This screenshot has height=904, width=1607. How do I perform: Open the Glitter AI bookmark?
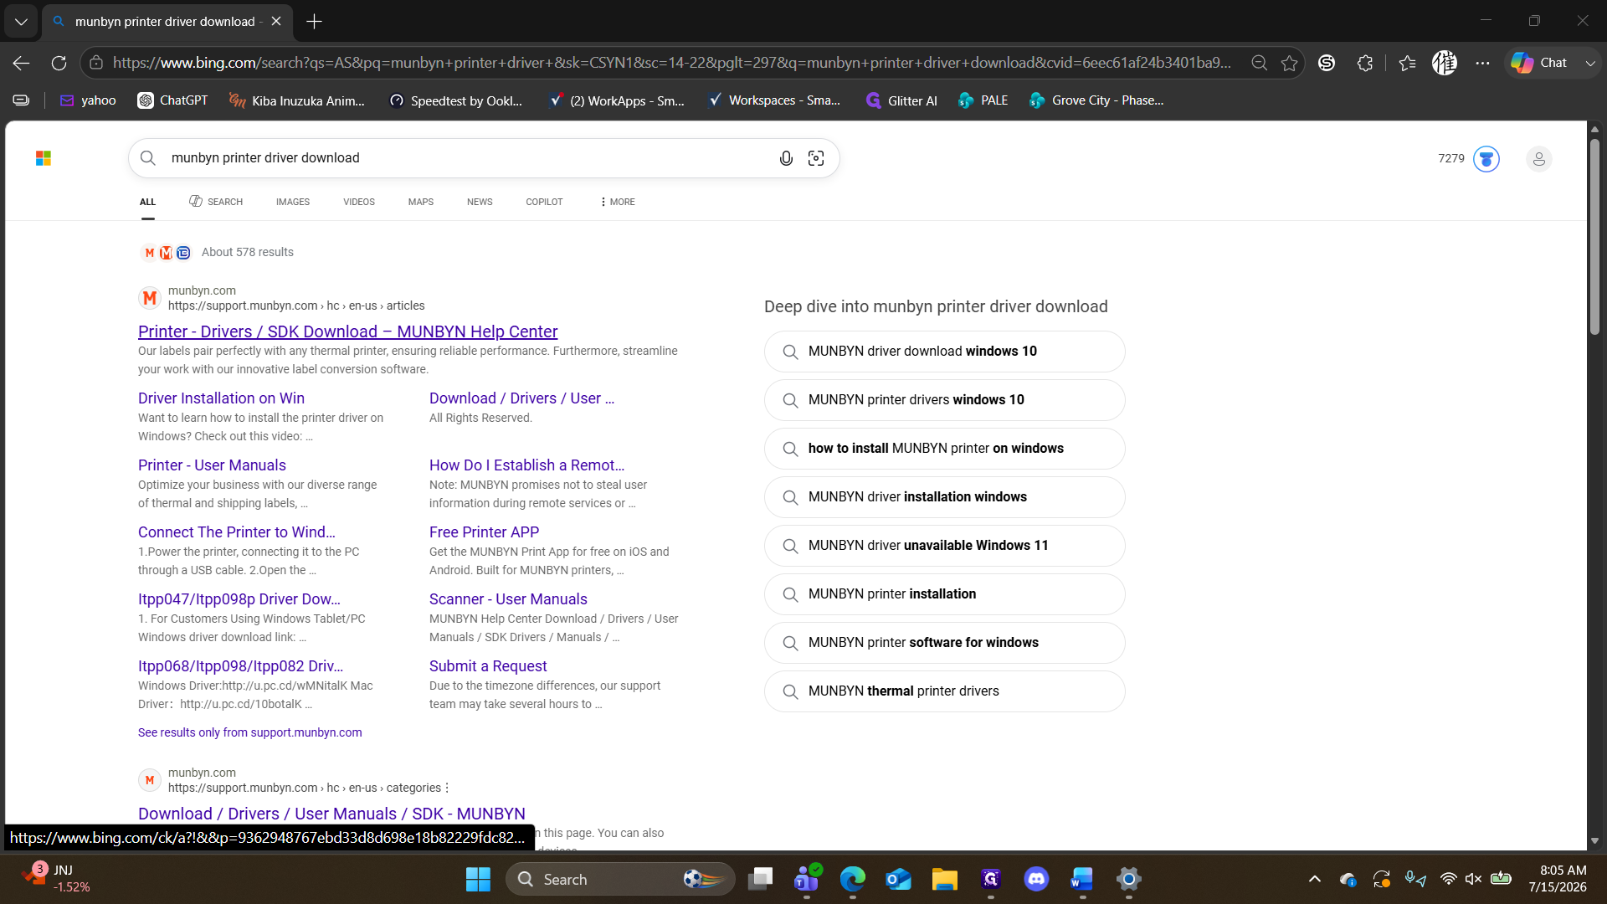point(901,100)
